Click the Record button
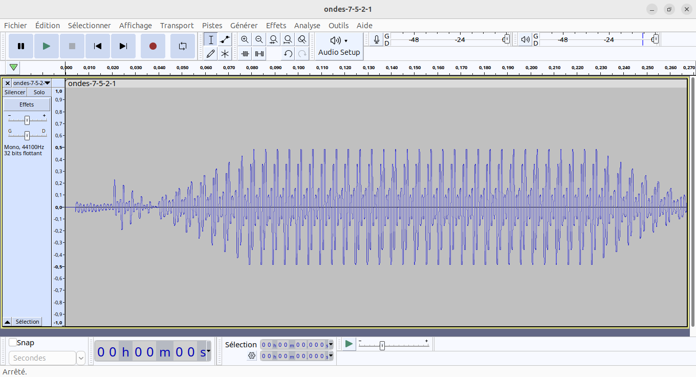 pos(153,46)
